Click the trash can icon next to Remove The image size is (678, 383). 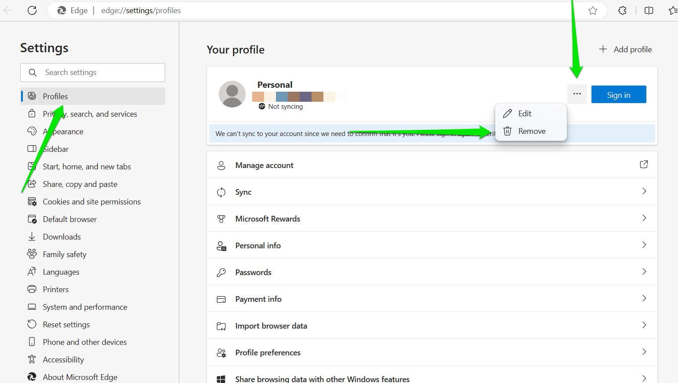click(508, 131)
